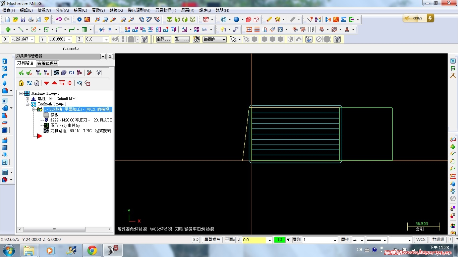Click the red-up-arrow move insert icon
Viewport: 458px width, 257px height.
(54, 83)
